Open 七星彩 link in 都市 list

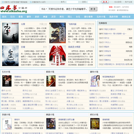coord(92,94)
